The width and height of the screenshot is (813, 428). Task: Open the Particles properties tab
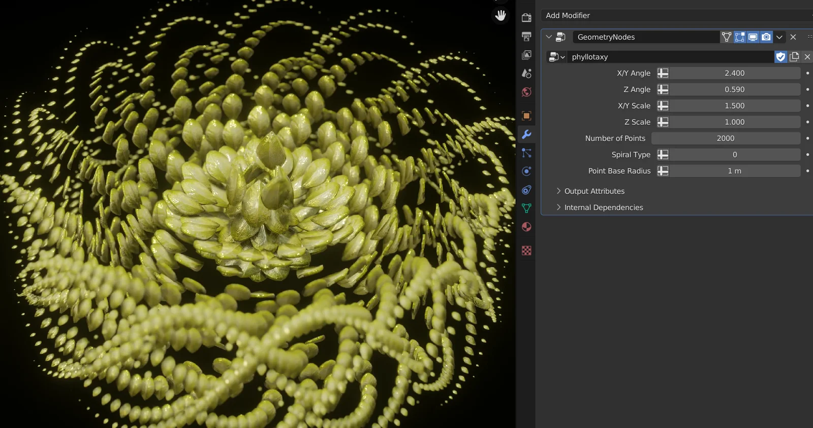tap(526, 153)
